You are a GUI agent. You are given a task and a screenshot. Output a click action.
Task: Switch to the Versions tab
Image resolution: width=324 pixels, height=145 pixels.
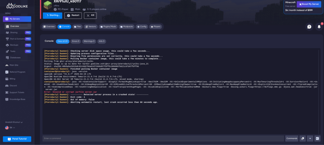click(91, 26)
